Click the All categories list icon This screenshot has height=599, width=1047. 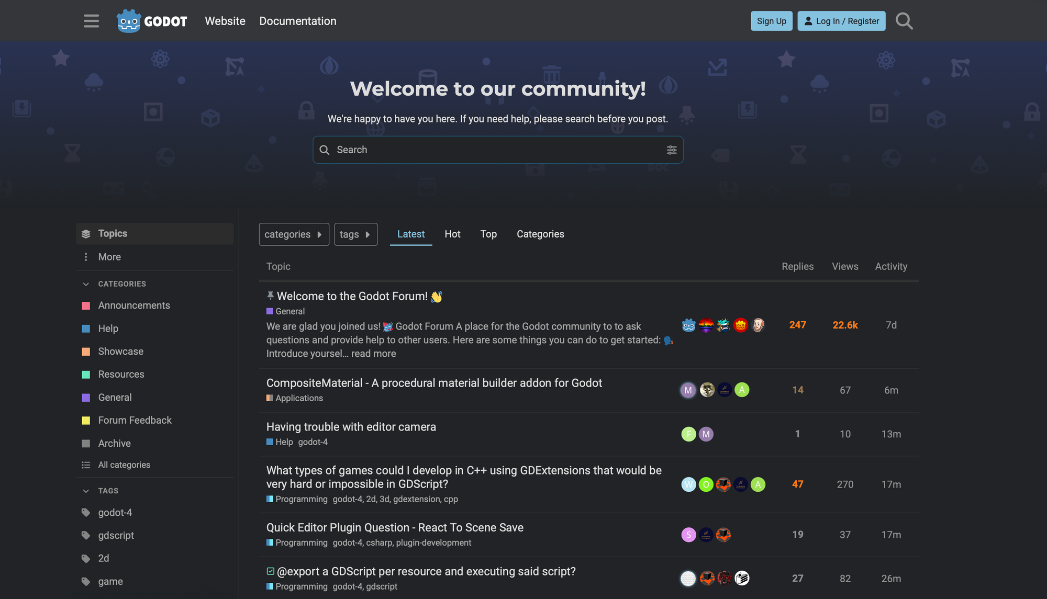(x=86, y=465)
